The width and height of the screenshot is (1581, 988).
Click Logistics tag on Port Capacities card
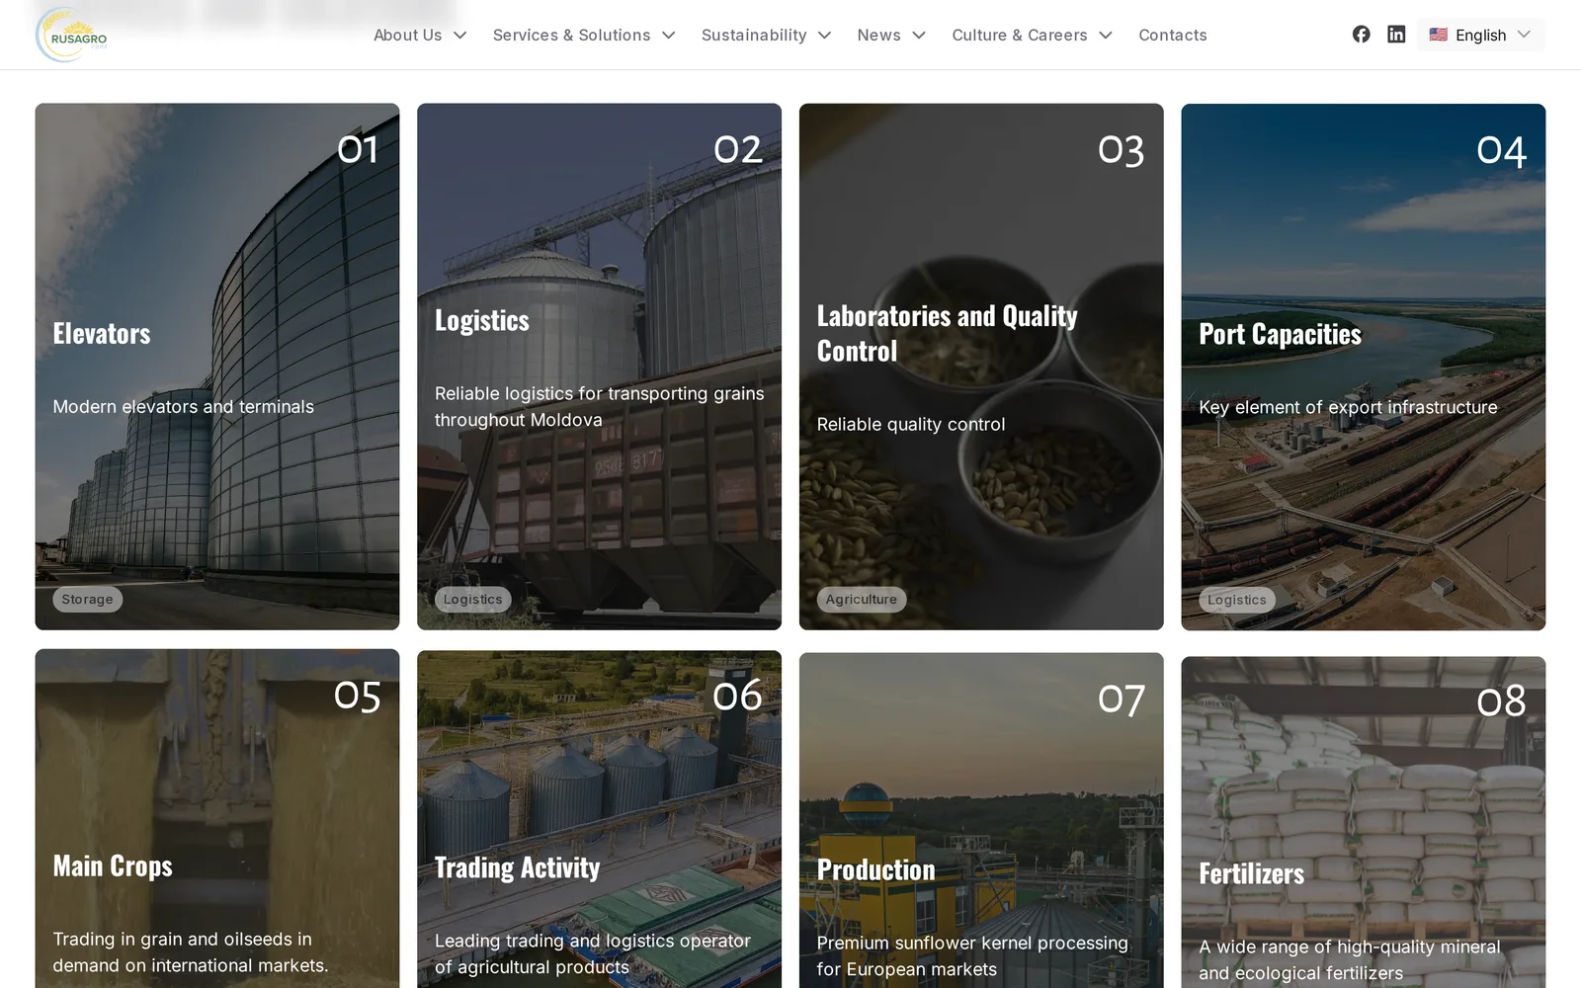pyautogui.click(x=1236, y=600)
